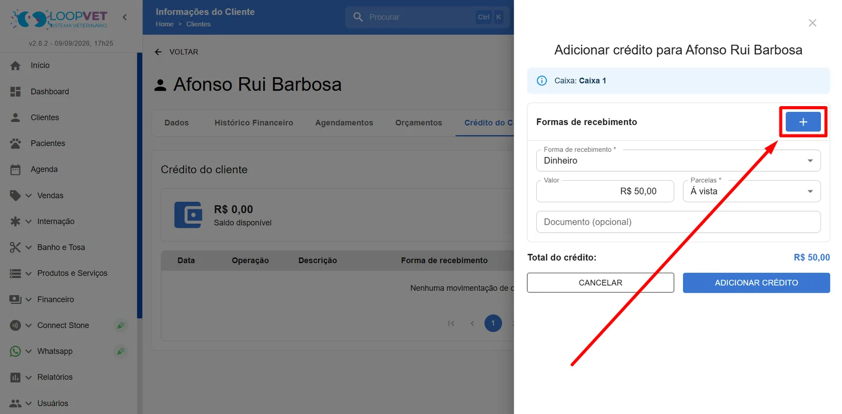Click the Operação column header
The width and height of the screenshot is (842, 414).
(x=250, y=261)
